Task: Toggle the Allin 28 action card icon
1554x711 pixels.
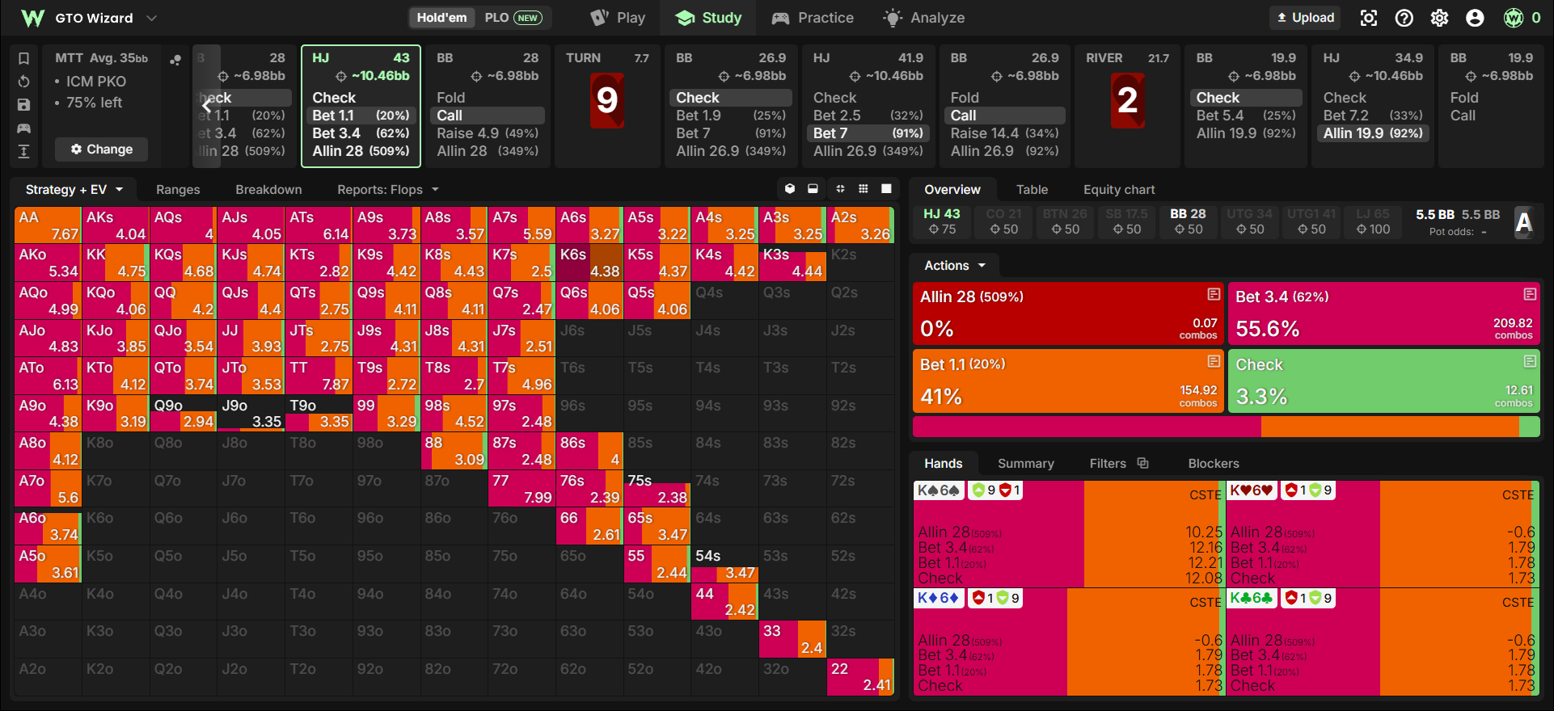Action: (x=1214, y=294)
